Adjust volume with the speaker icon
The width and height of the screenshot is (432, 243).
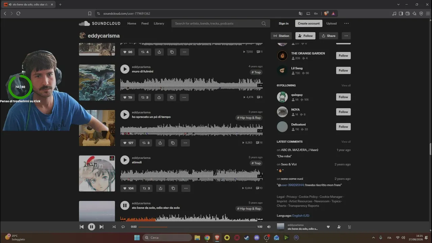pos(269,227)
